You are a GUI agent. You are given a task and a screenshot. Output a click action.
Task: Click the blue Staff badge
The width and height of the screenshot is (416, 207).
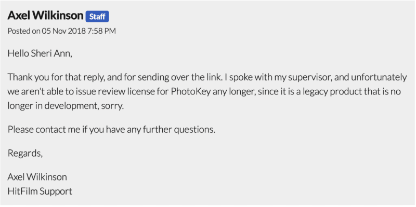coord(97,17)
